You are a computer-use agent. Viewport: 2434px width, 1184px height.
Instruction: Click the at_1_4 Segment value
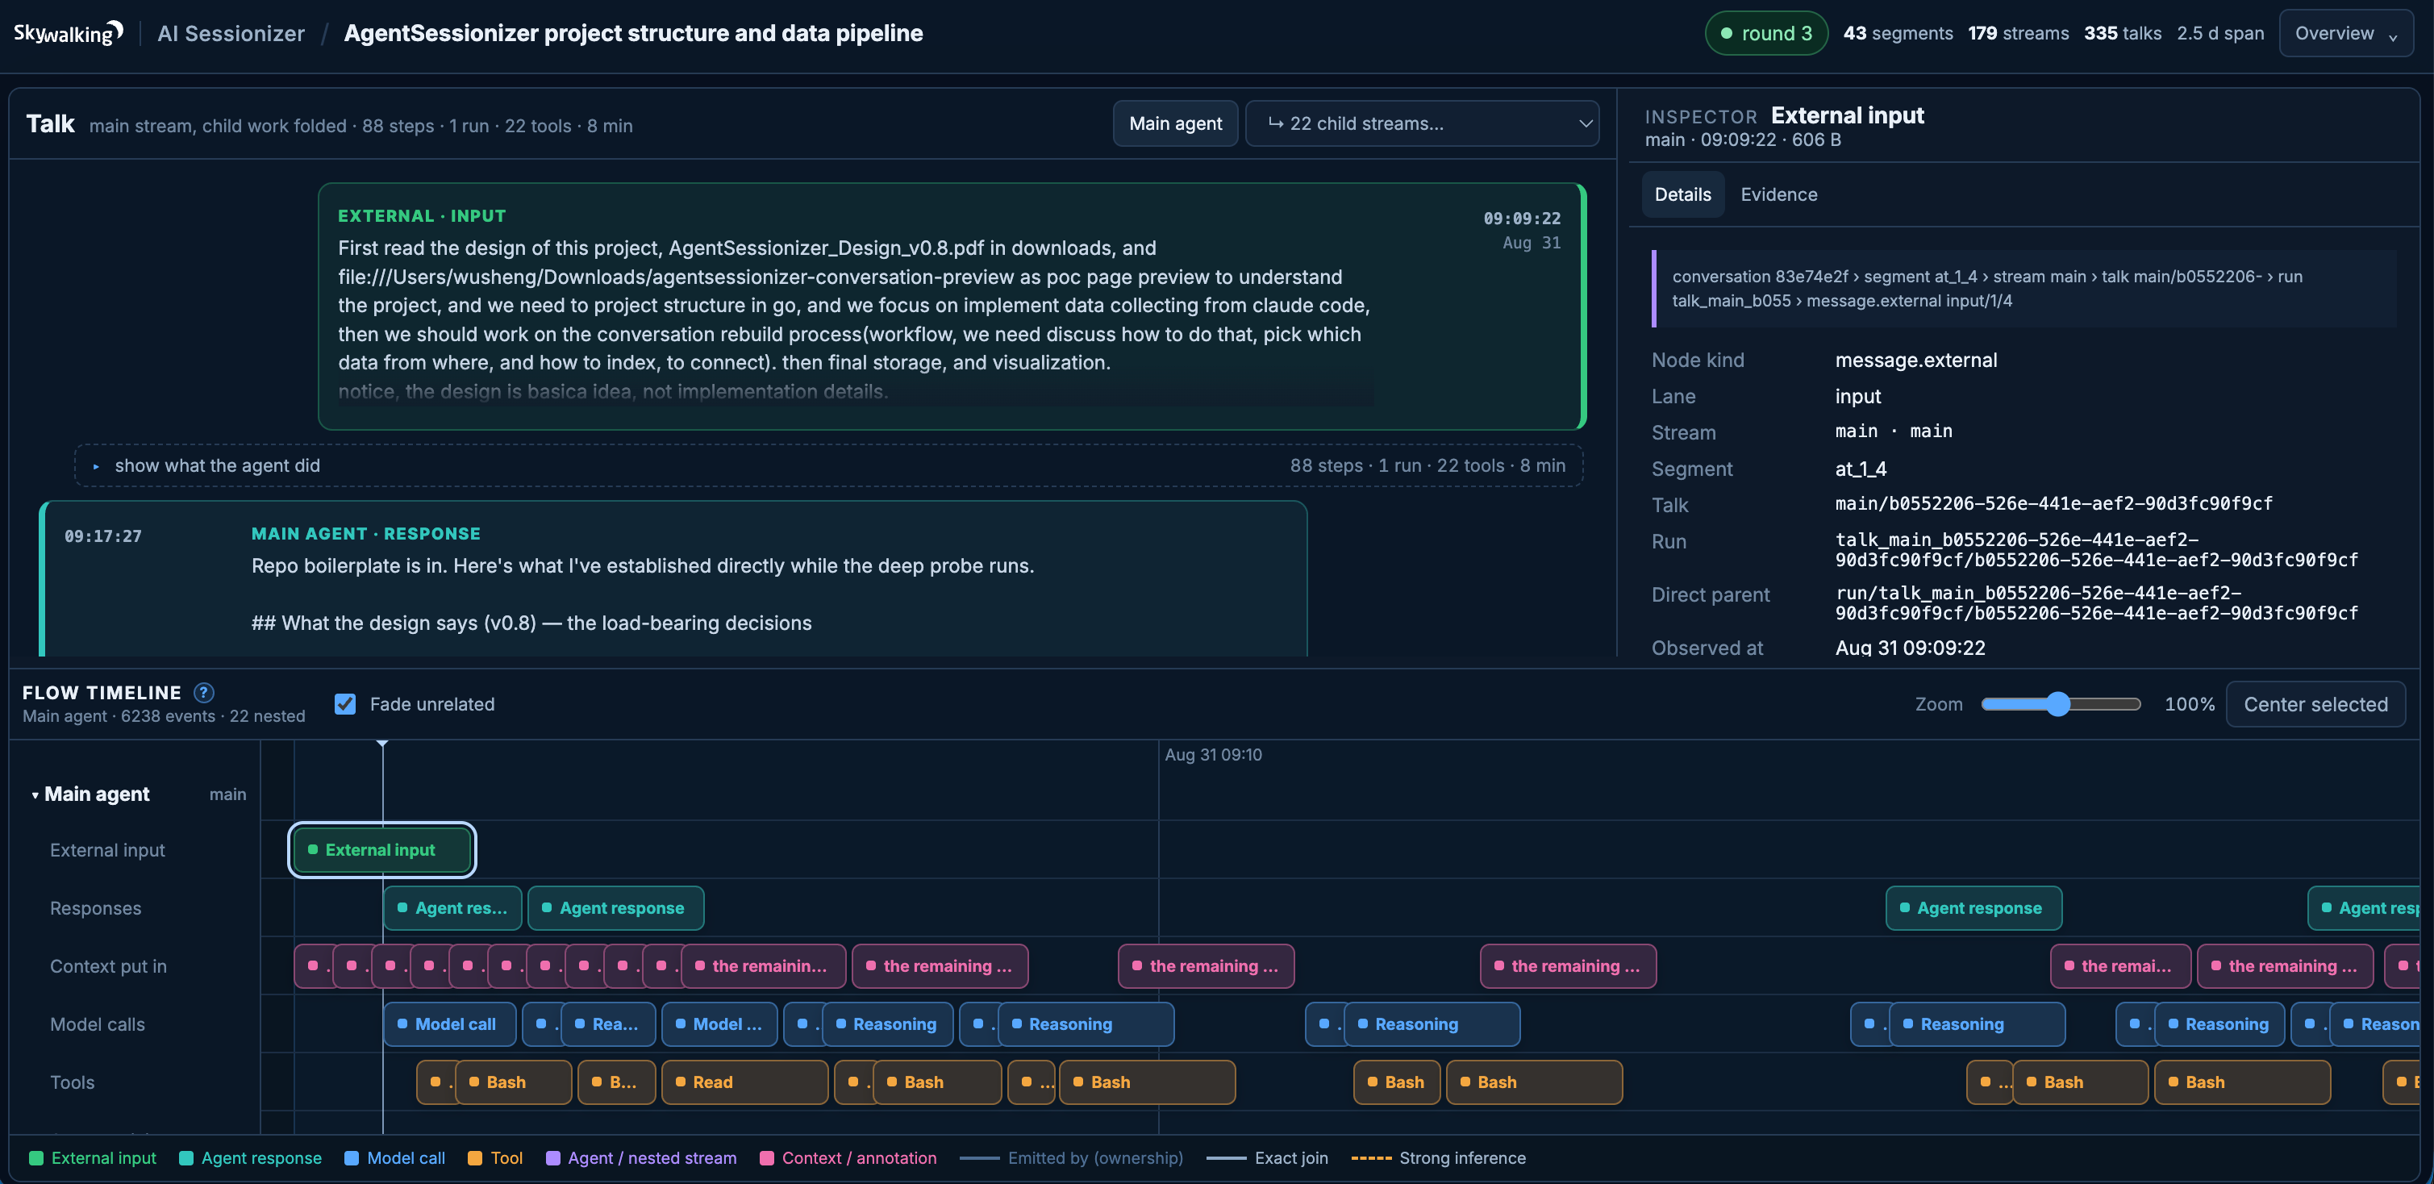(1861, 469)
